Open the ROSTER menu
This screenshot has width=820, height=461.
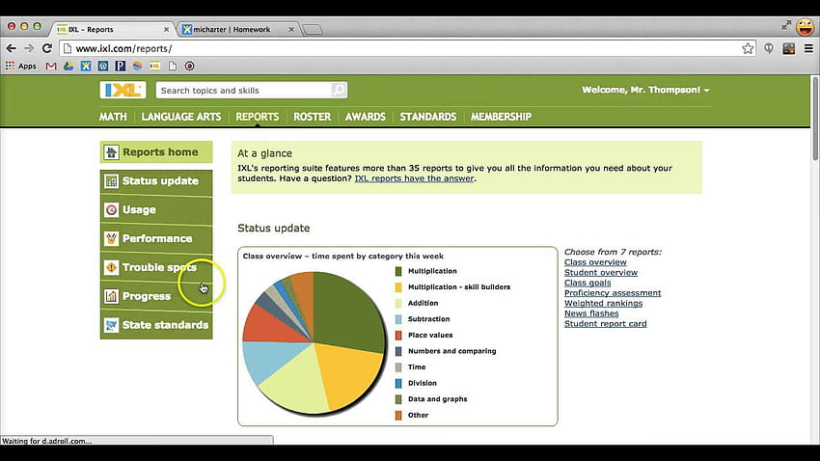[x=312, y=117]
